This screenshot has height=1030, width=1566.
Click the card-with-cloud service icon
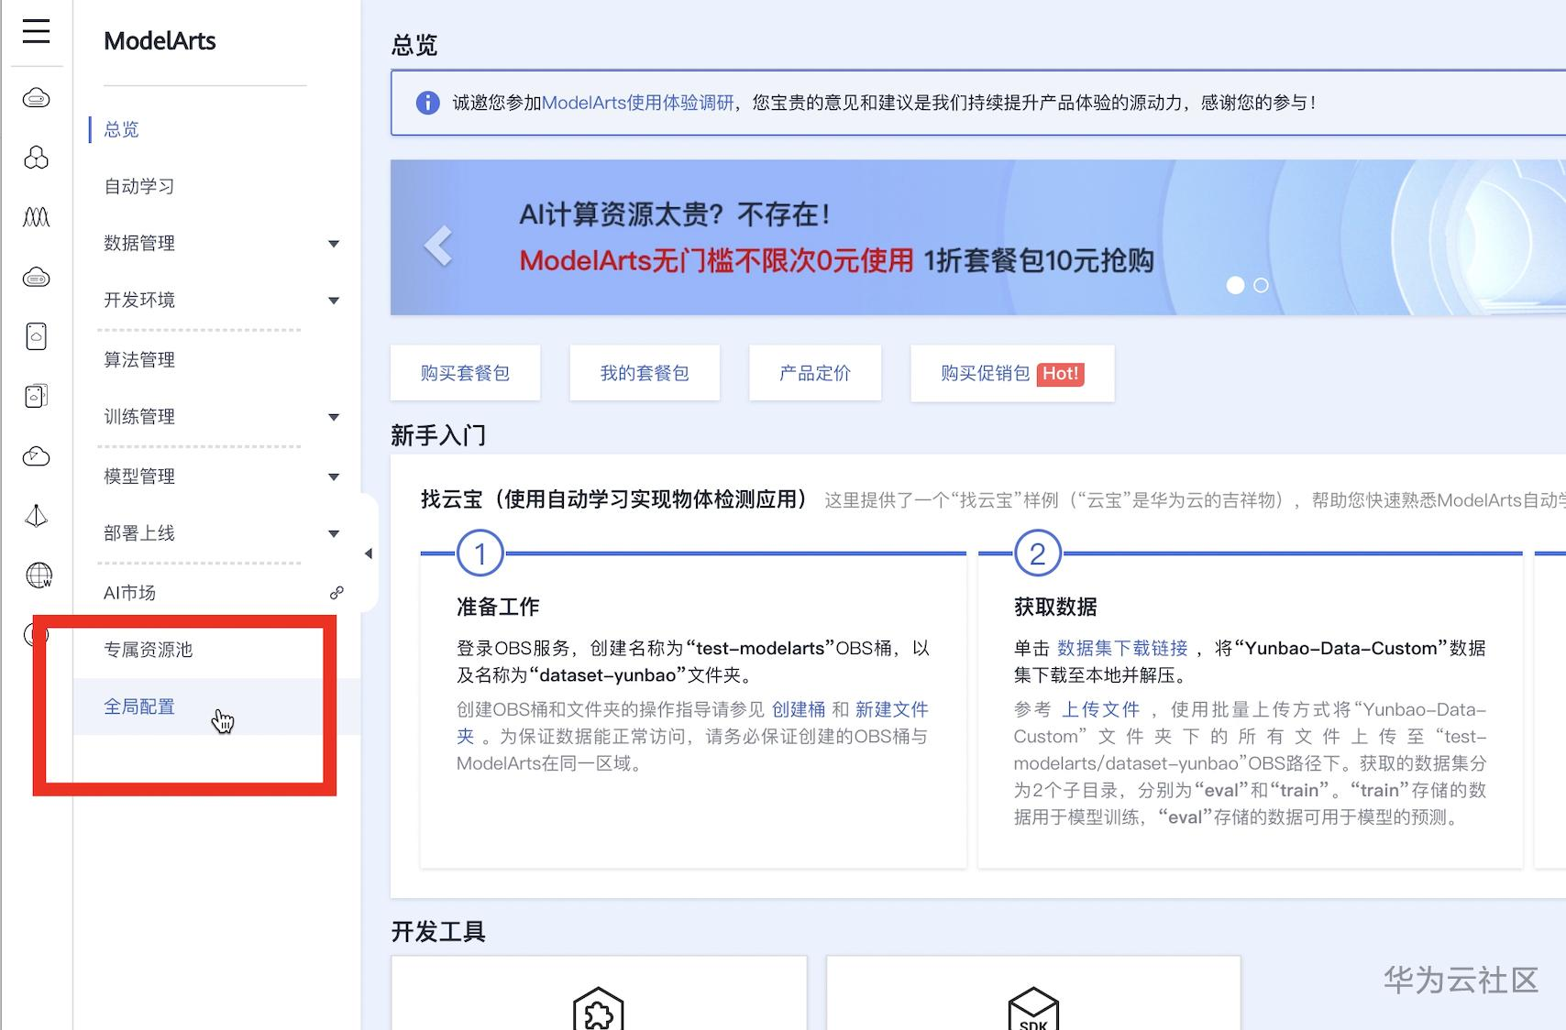(x=36, y=335)
